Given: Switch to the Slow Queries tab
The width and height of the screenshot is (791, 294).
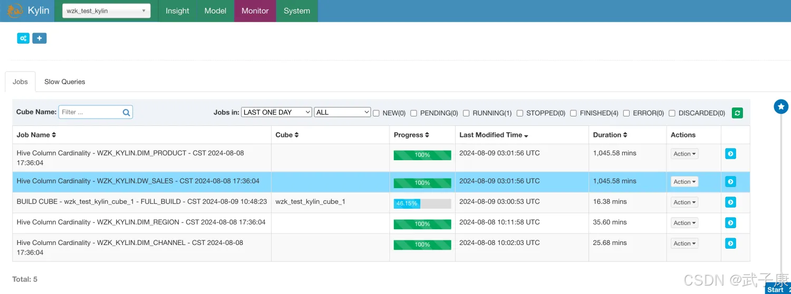Looking at the screenshot, I should tap(64, 82).
